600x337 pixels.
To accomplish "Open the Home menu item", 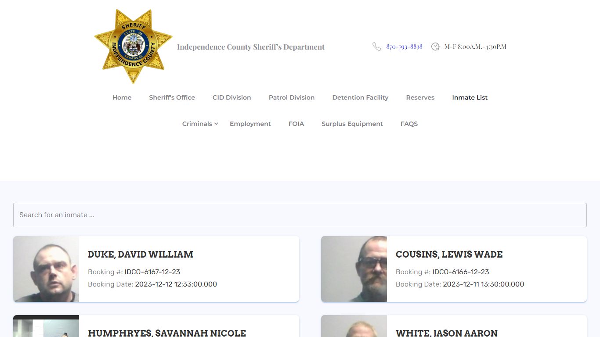I will [x=122, y=97].
